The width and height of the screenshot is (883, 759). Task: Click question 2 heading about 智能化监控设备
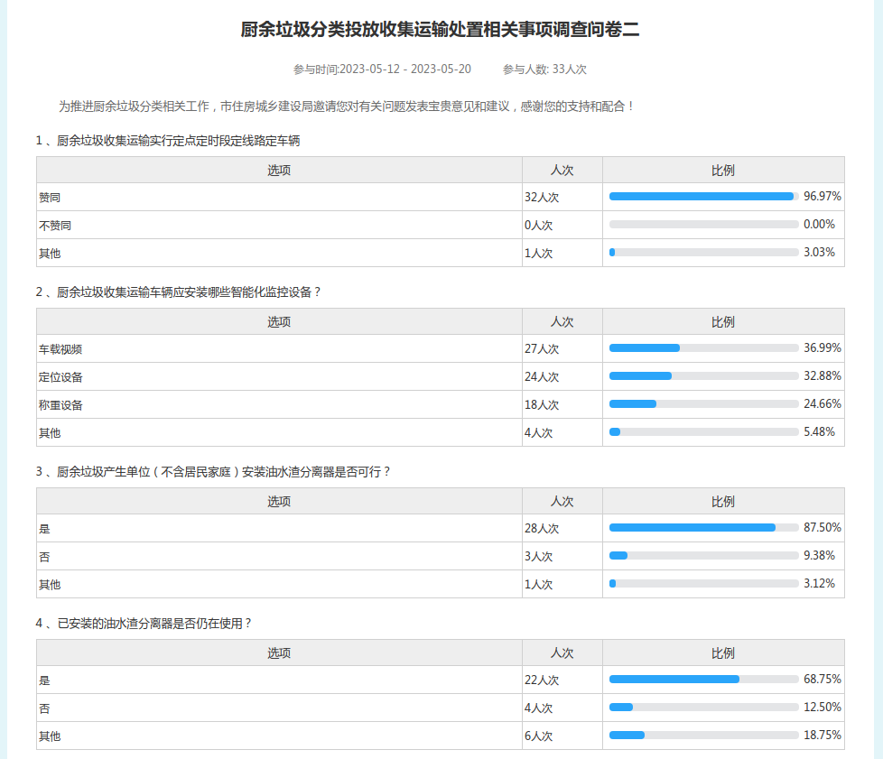tap(179, 292)
